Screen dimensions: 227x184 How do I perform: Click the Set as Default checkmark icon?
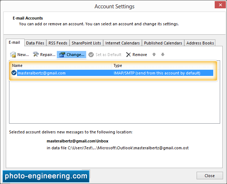pyautogui.click(x=91, y=55)
